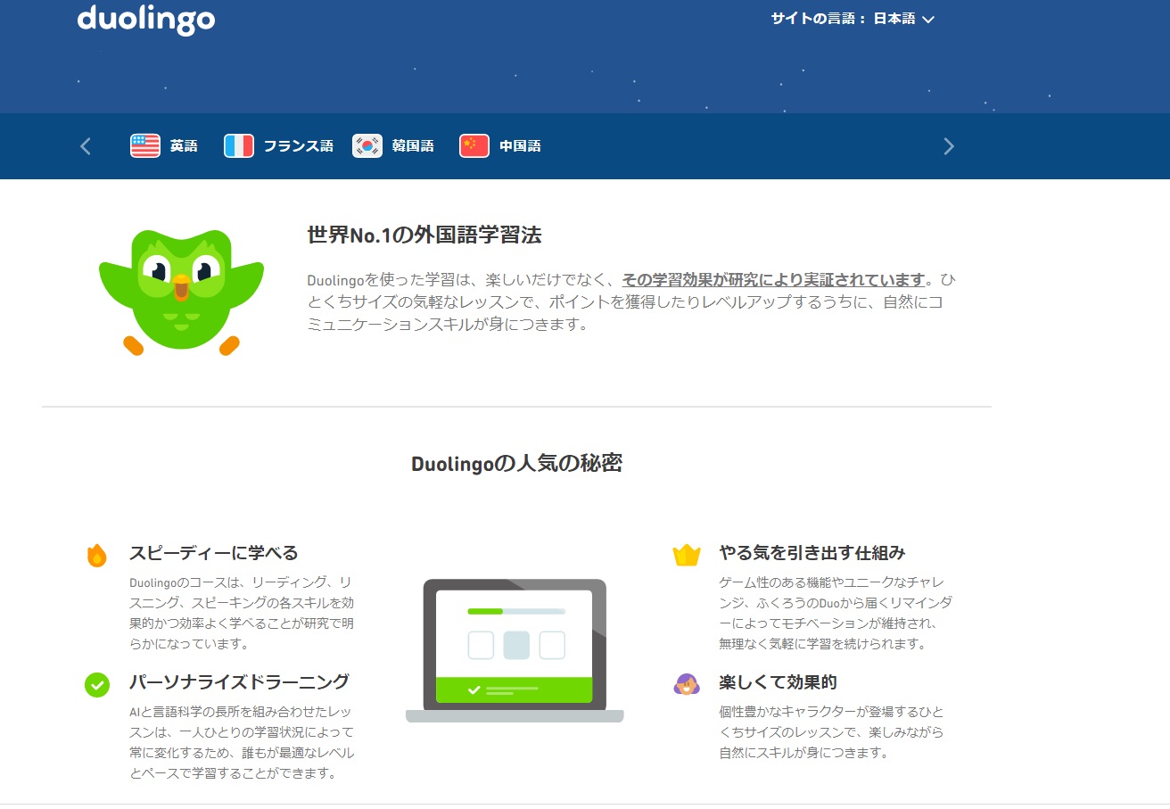Image resolution: width=1170 pixels, height=809 pixels.
Task: Click the green checkmark icon beside パーソナライズドラーニング
Action: (x=96, y=684)
